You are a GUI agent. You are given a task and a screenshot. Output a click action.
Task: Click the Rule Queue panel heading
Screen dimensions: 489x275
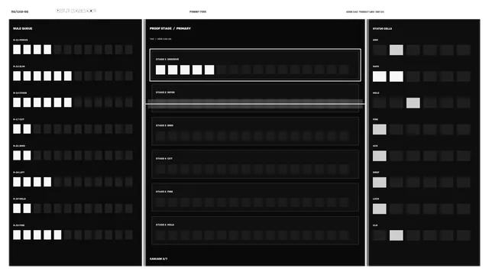22,28
